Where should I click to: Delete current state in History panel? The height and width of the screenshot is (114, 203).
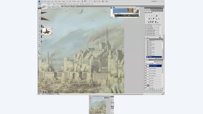161,58
